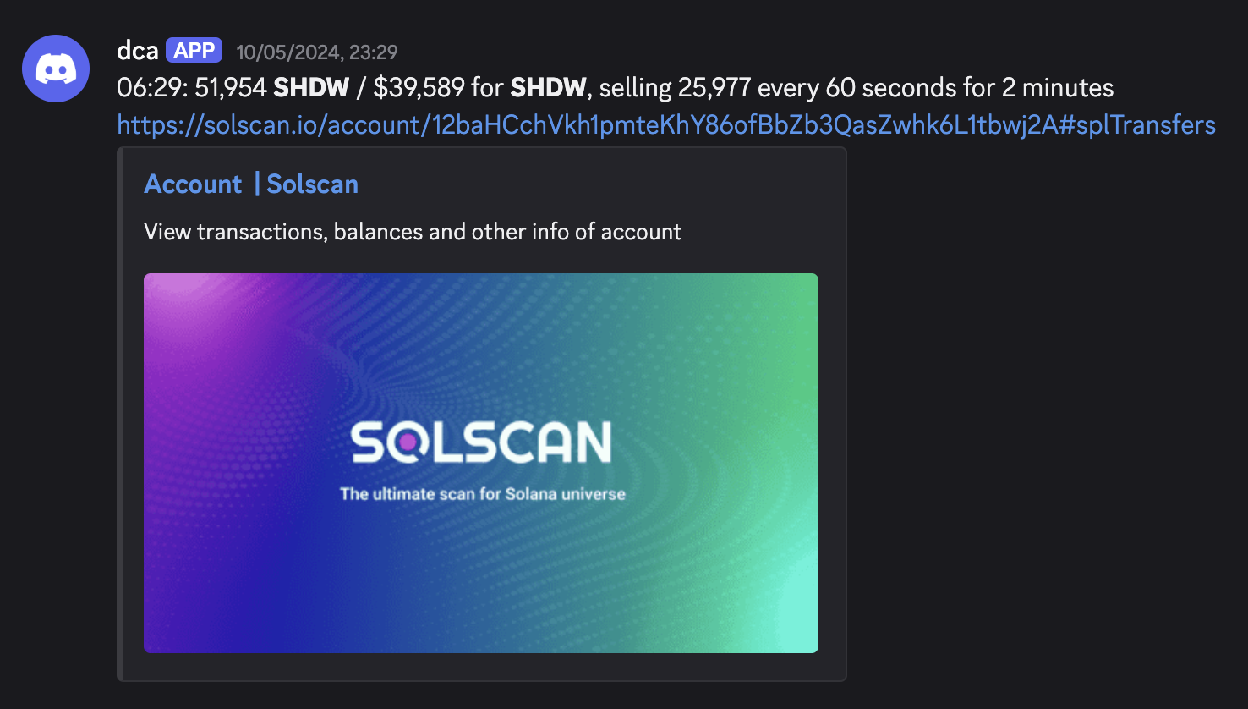Open the Solscan banner image preview
The width and height of the screenshot is (1248, 709).
click(x=480, y=462)
